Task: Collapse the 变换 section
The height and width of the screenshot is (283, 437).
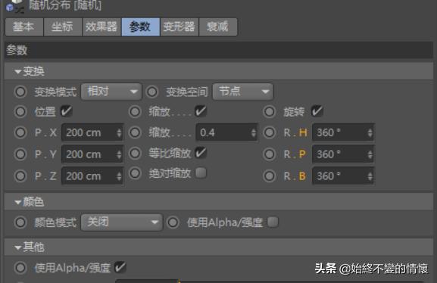Action: 18,72
